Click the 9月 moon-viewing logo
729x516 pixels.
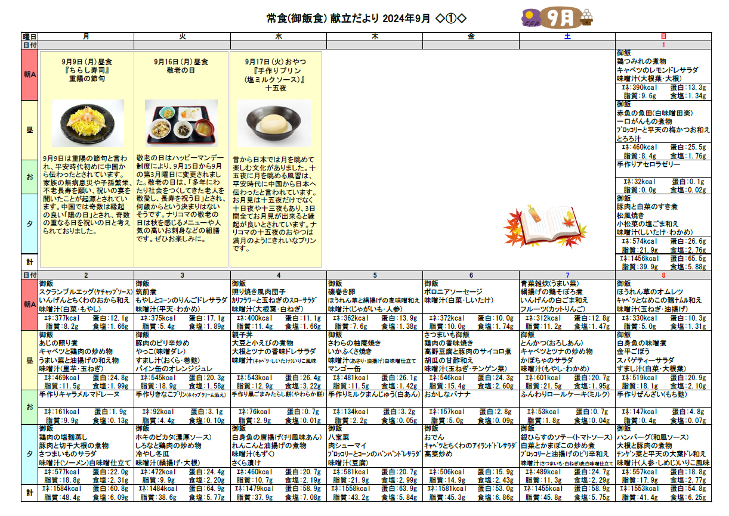[554, 18]
